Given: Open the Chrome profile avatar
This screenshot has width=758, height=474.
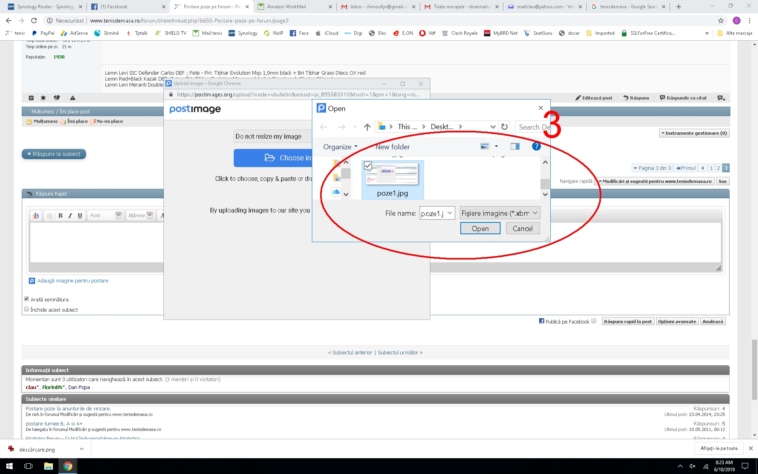Looking at the screenshot, I should [736, 21].
